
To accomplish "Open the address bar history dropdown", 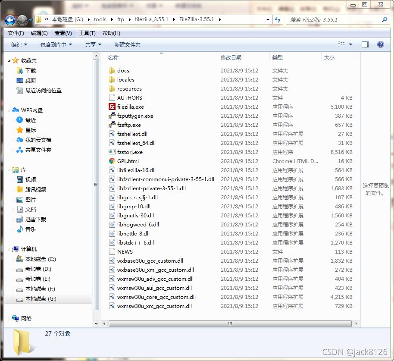I will coord(268,19).
